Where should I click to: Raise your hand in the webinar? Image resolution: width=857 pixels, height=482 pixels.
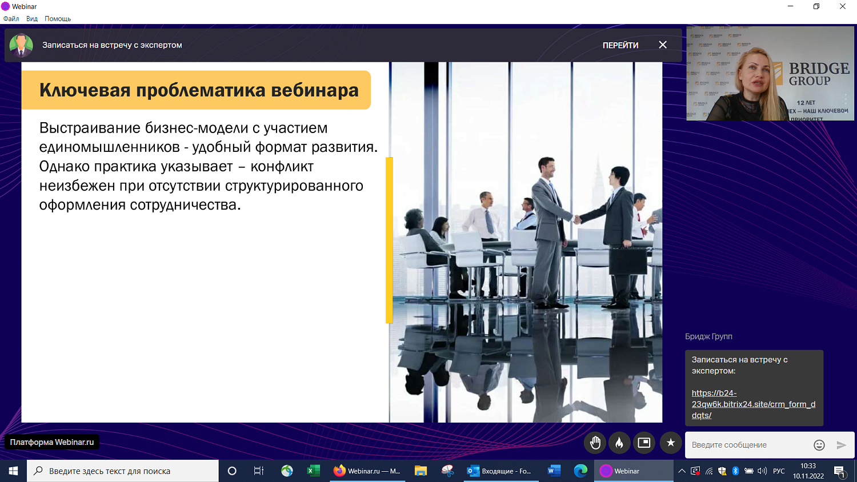(595, 443)
